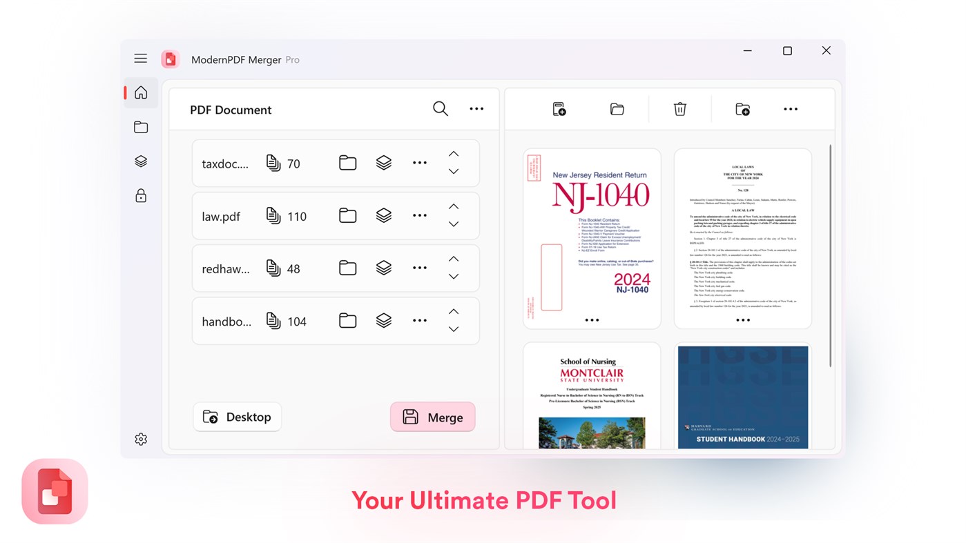Select the NJ-1040 page thumbnail
The height and width of the screenshot is (543, 966).
[592, 238]
